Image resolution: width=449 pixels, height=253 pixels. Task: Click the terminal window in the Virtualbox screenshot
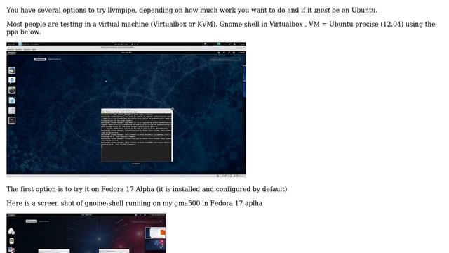[137, 135]
